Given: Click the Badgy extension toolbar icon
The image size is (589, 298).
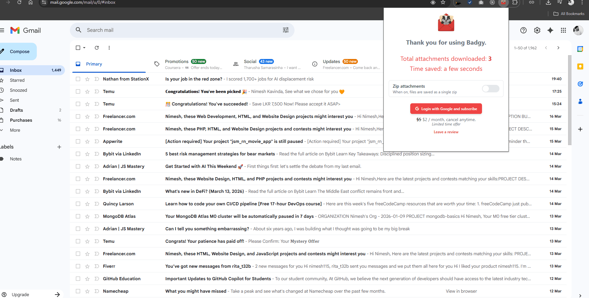Looking at the screenshot, I should coord(503,2).
